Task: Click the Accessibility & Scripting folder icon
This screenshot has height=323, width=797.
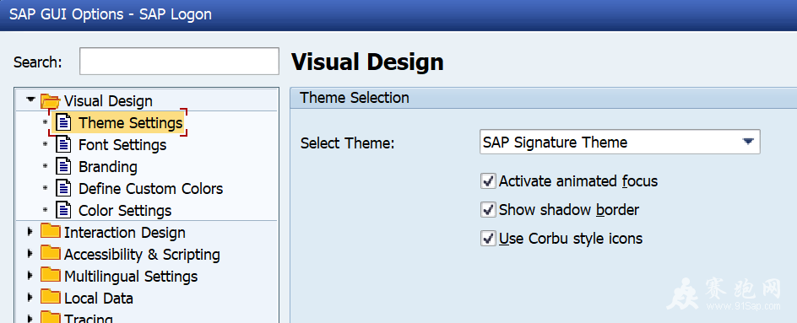Action: [51, 253]
